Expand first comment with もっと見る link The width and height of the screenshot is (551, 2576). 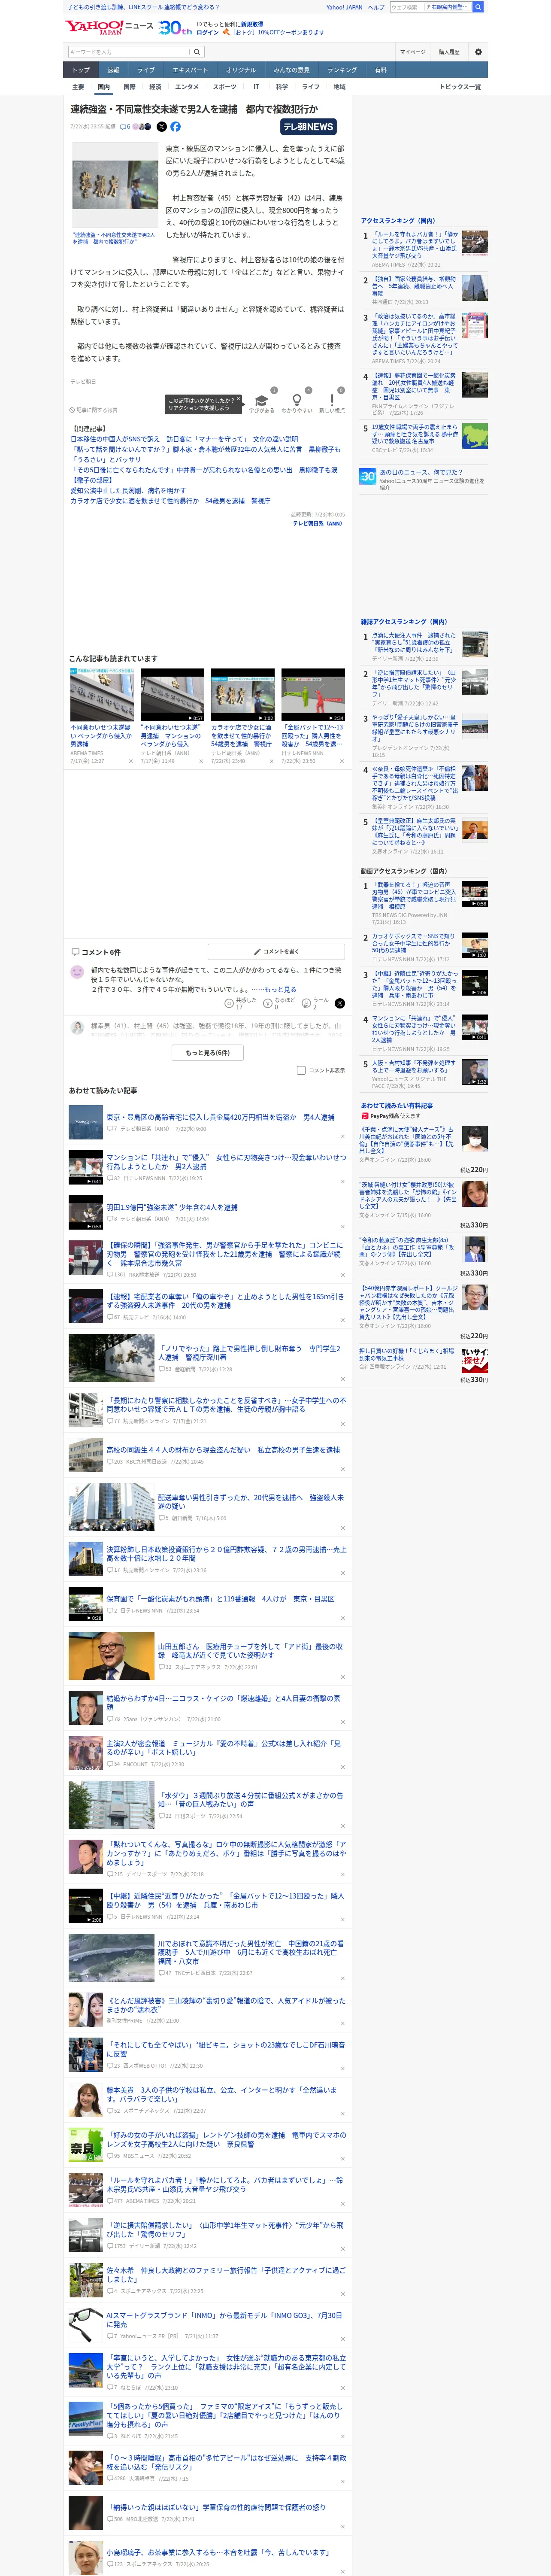(280, 989)
